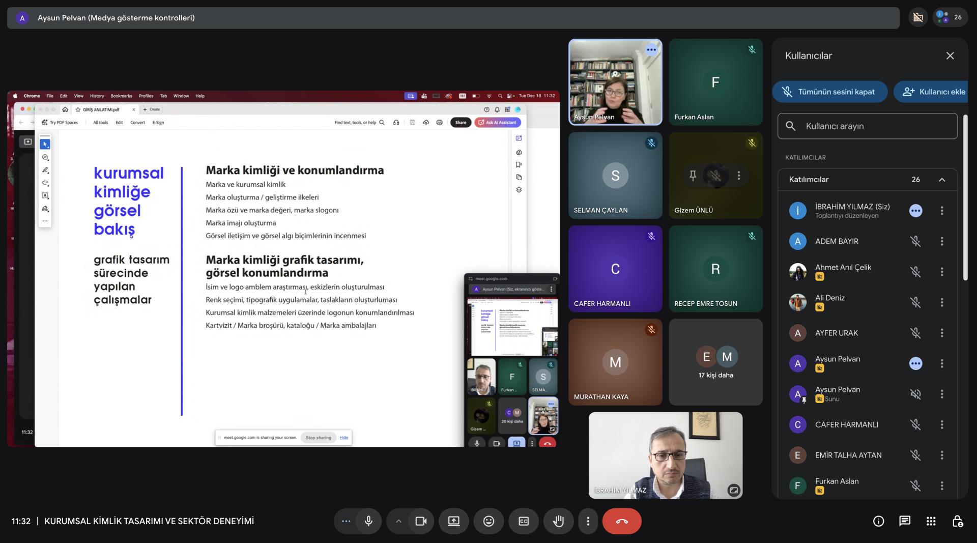Viewport: 977px width, 543px height.
Task: Turn on closed captions
Action: [x=523, y=521]
